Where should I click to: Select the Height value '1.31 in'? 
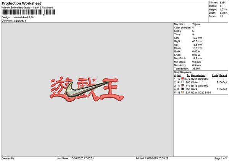[x=223, y=9]
